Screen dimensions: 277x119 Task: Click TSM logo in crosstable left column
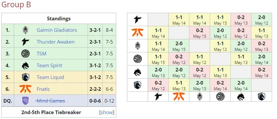(x=138, y=59)
